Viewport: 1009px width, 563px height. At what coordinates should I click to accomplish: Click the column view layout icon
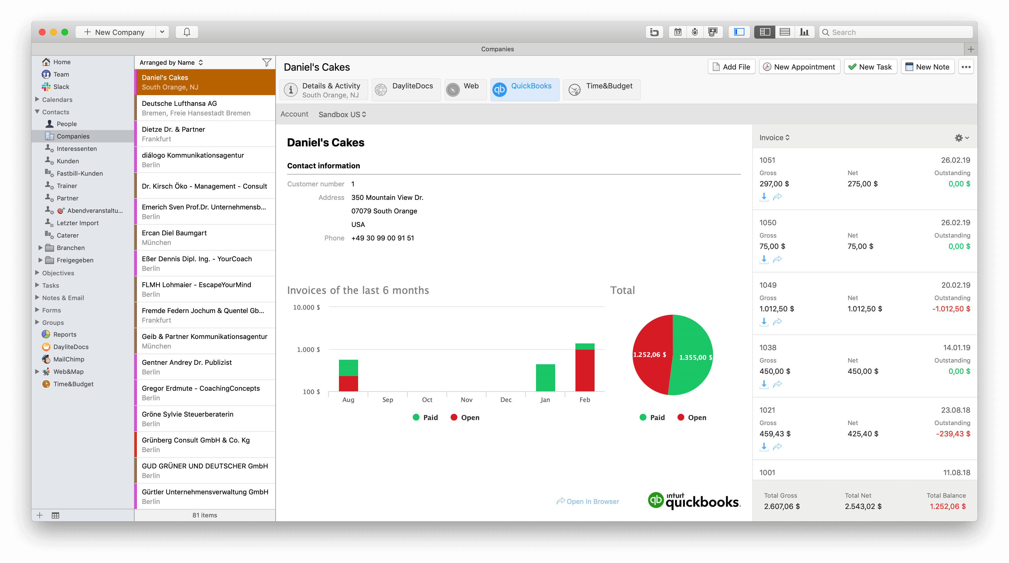click(x=765, y=32)
